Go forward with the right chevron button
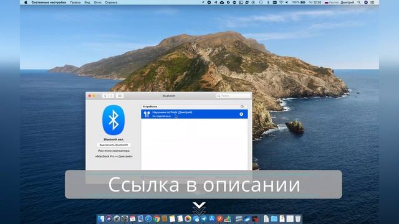 pyautogui.click(x=111, y=96)
